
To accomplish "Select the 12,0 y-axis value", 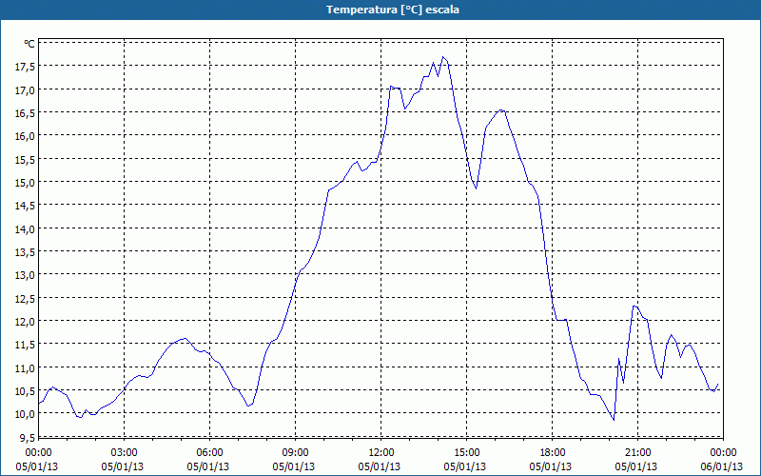I will [x=25, y=322].
